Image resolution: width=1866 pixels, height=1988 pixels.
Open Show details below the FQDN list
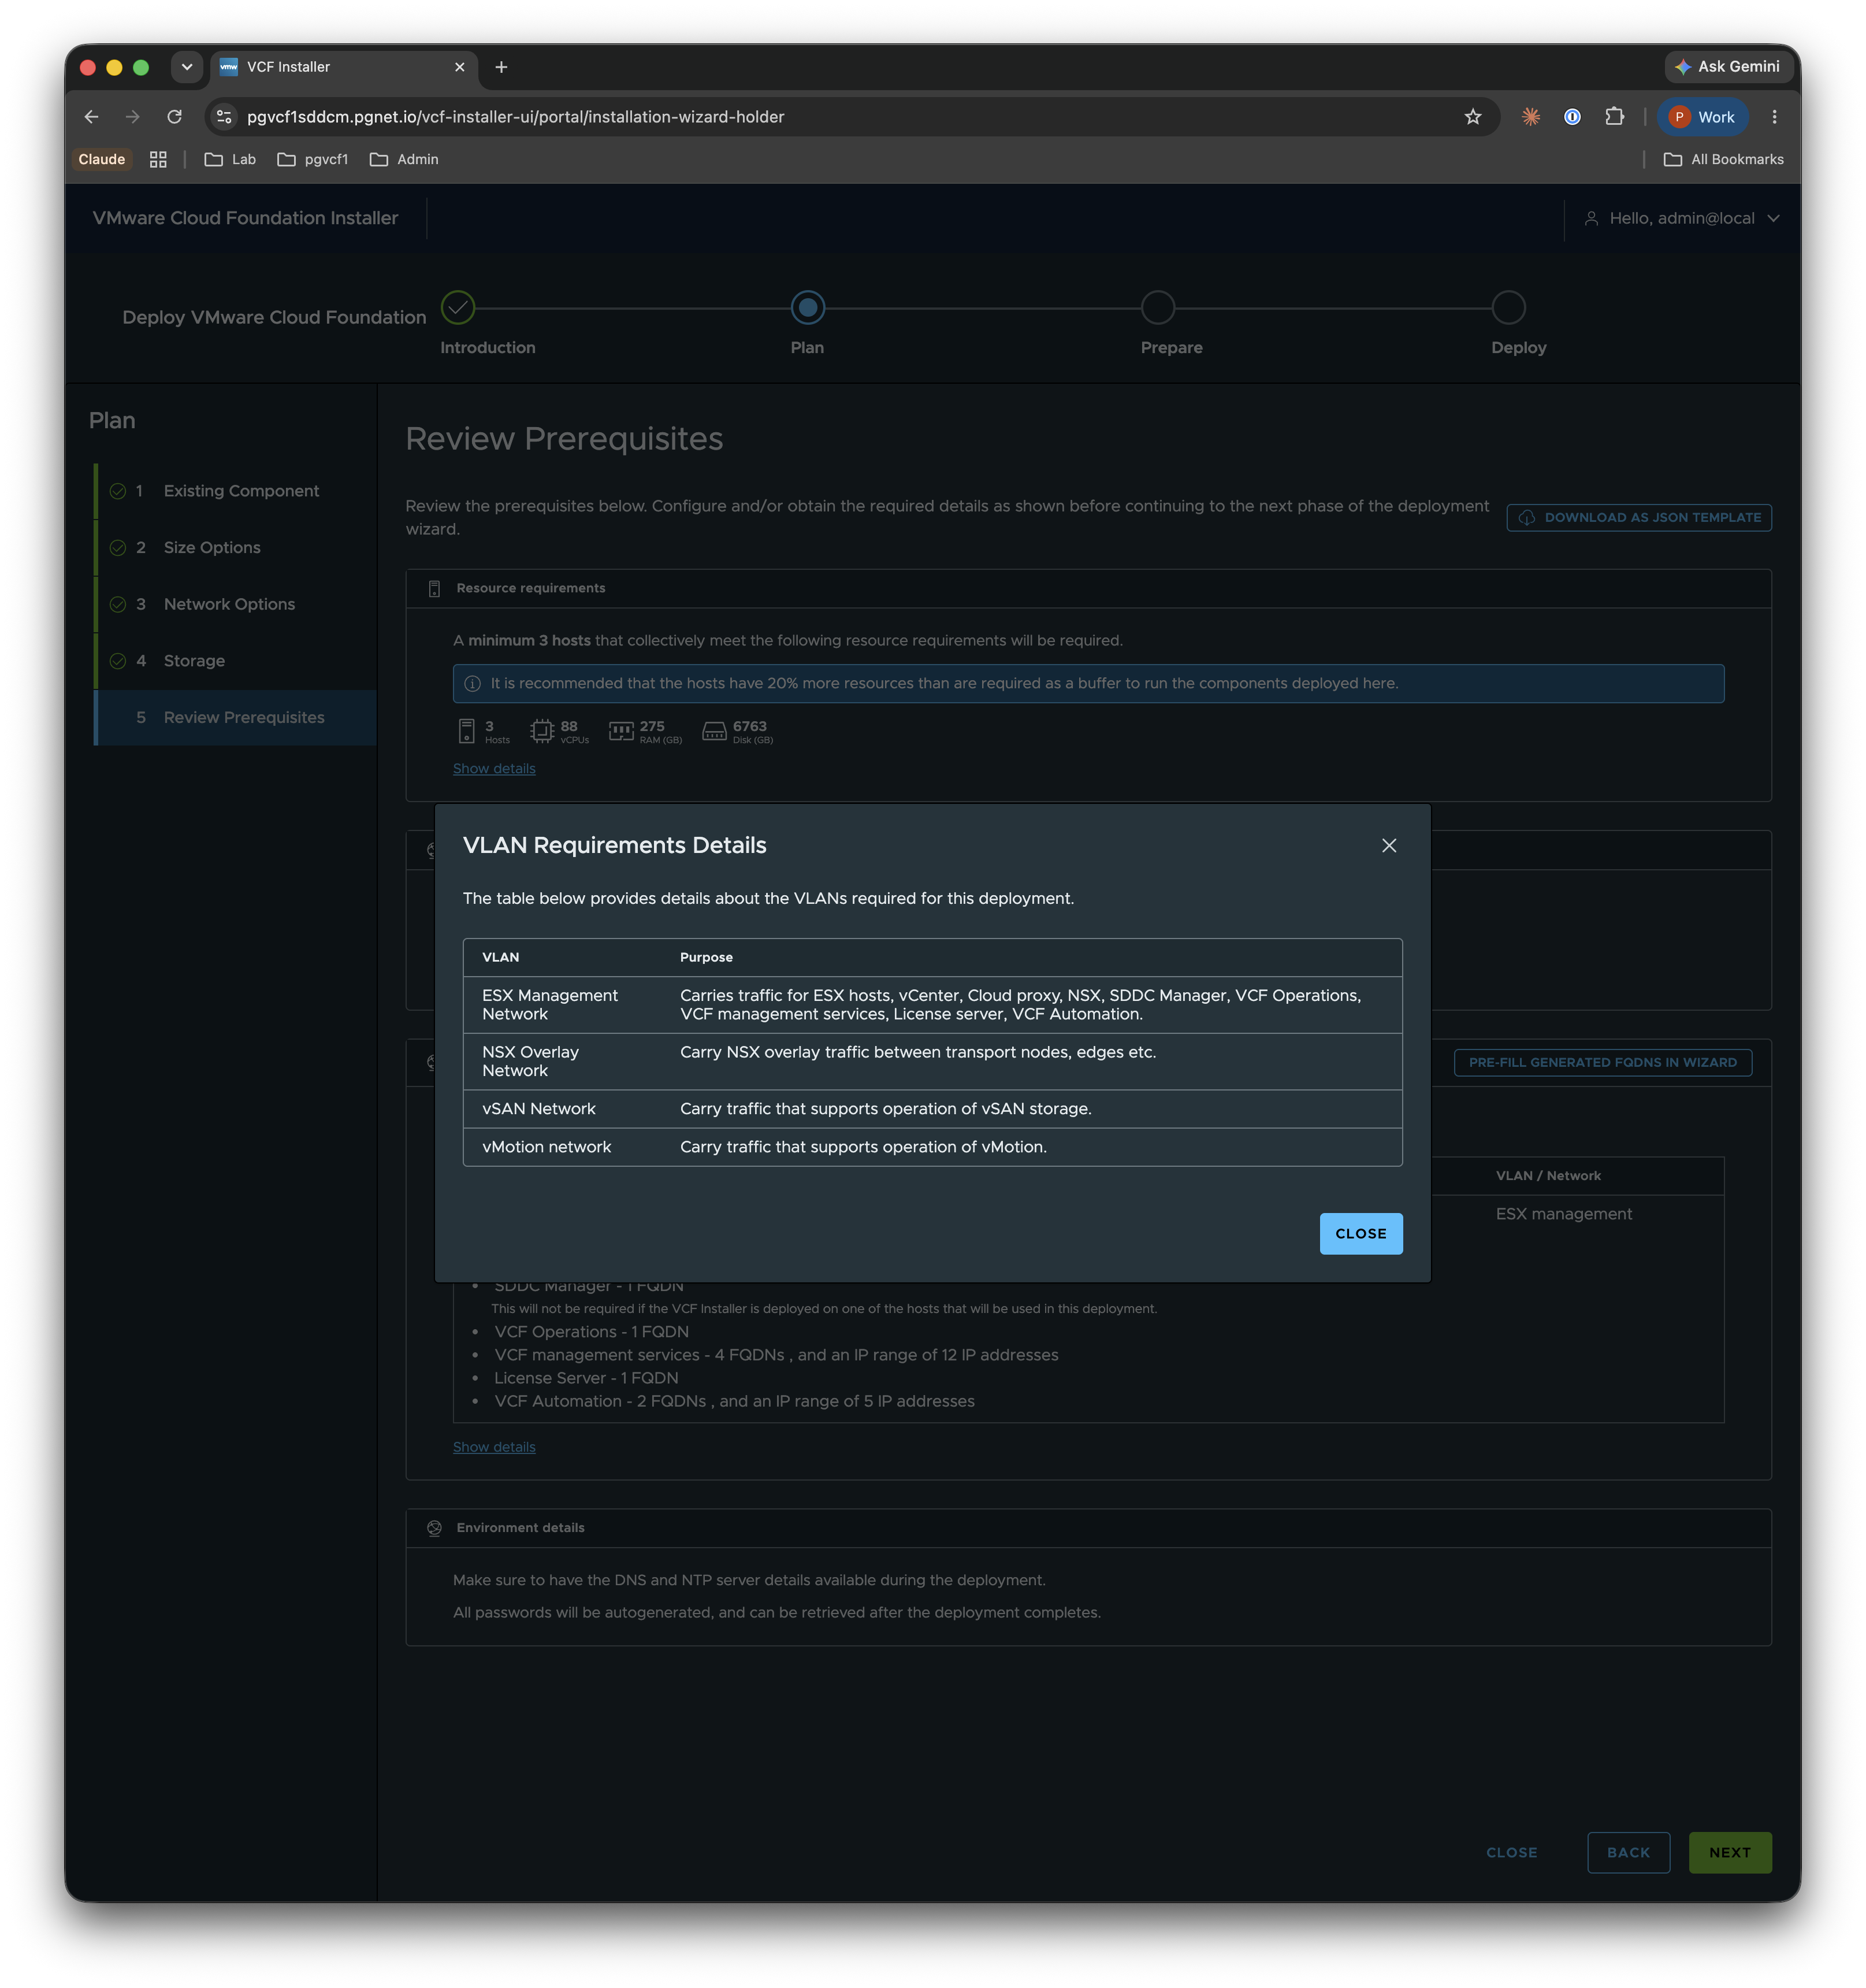[x=494, y=1447]
